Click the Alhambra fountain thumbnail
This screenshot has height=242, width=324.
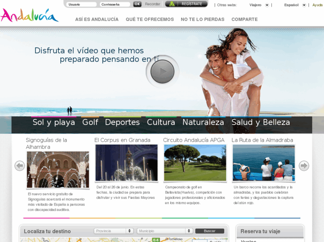click(x=58, y=170)
